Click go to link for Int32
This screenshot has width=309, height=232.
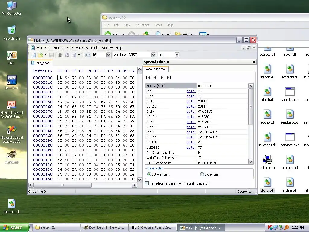[x=191, y=122]
